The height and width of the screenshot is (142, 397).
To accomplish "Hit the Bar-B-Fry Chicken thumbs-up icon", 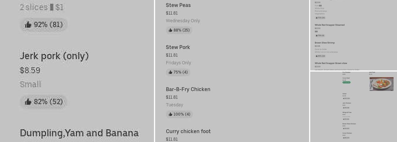I will pyautogui.click(x=170, y=114).
